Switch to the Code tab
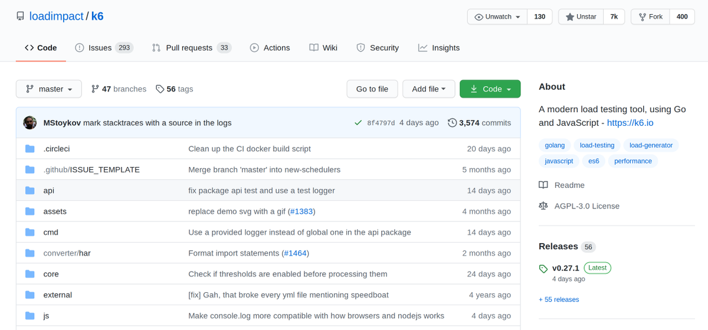 tap(41, 48)
